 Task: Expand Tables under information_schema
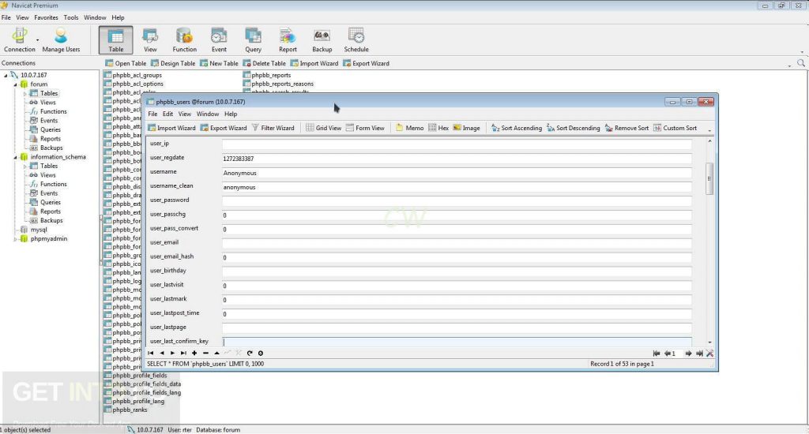24,166
